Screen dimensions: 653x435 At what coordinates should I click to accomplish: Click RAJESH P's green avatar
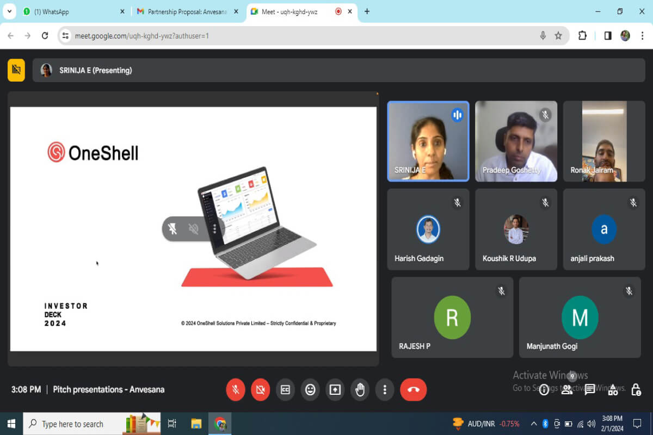pos(452,318)
